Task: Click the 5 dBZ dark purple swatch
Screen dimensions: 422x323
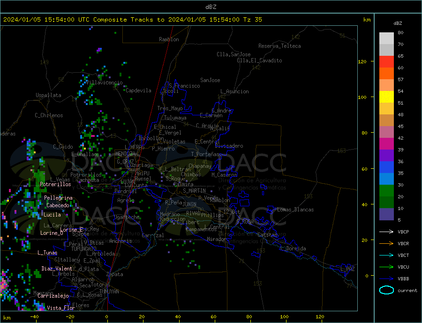Action: [386, 214]
